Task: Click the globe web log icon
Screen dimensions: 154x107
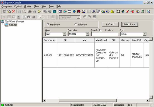Action: tap(74, 11)
